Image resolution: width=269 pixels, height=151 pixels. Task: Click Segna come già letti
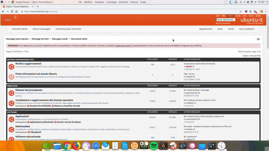pos(252,56)
